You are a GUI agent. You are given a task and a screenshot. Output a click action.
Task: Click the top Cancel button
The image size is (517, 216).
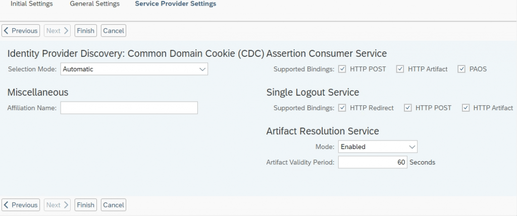coord(114,31)
